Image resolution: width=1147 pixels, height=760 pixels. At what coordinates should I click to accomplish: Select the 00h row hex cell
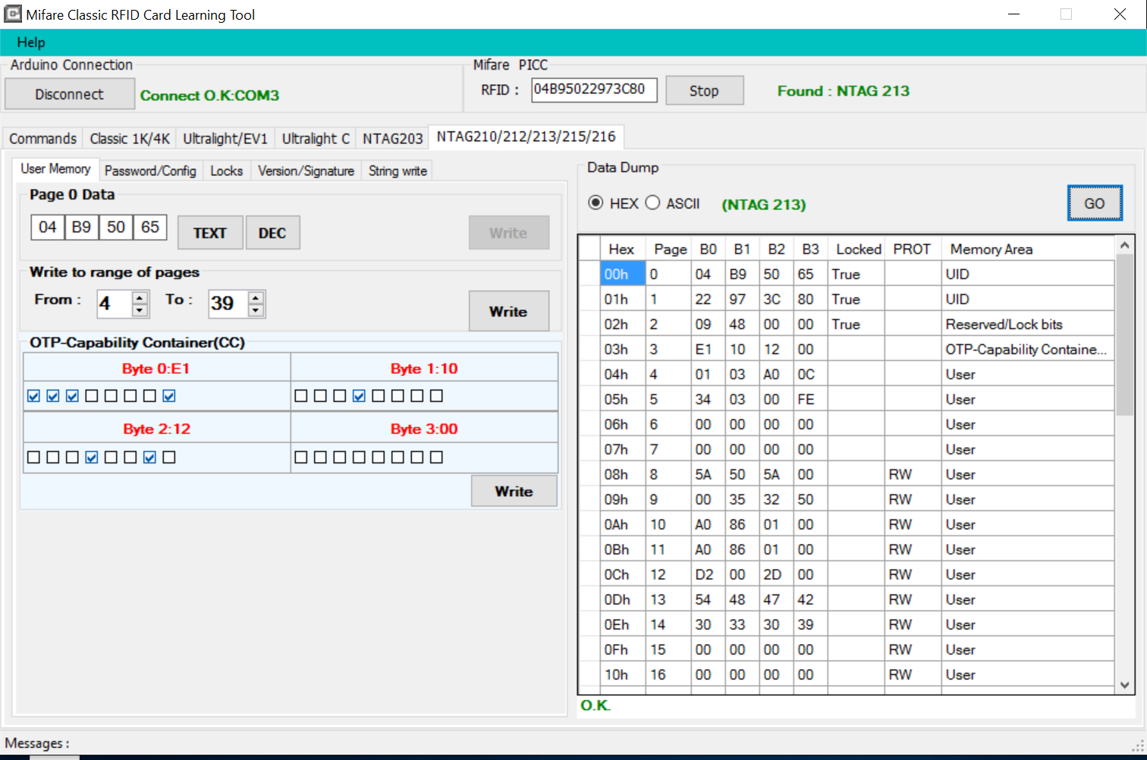[623, 274]
